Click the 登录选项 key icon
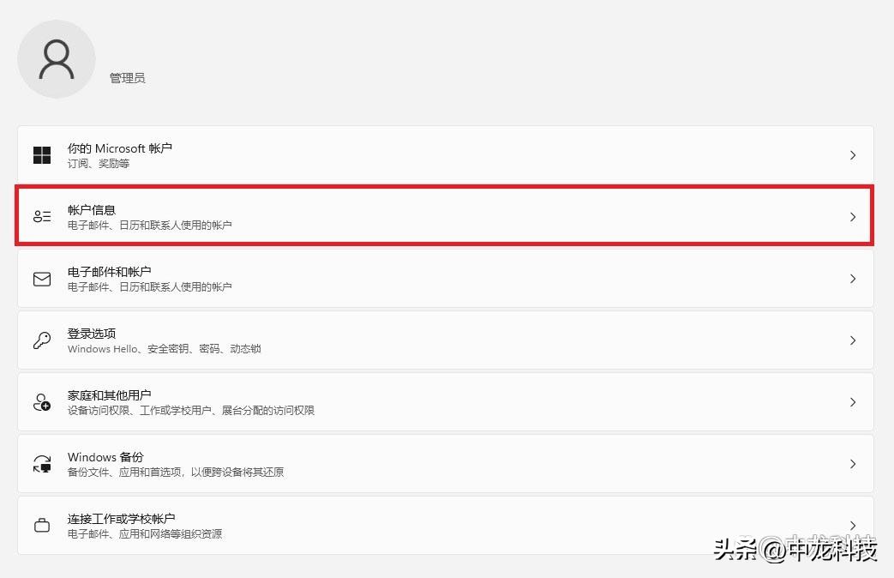Screen dimensions: 894x578 tap(41, 340)
